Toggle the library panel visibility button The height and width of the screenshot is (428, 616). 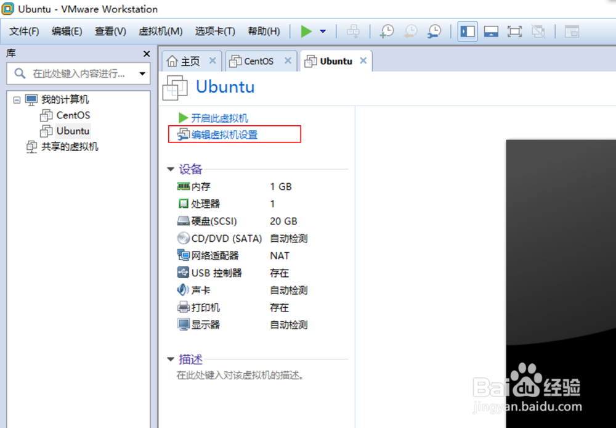click(x=467, y=31)
